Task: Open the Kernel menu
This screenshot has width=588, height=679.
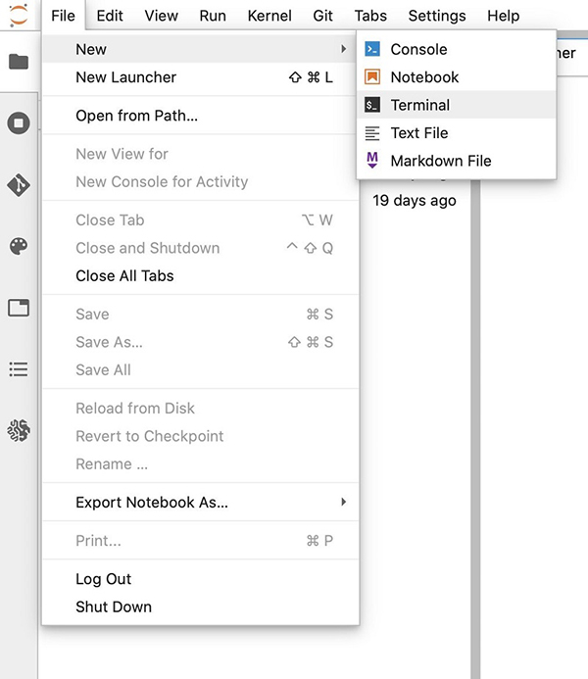Action: point(269,16)
